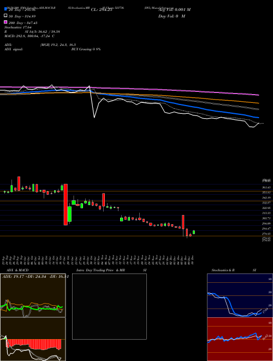This screenshot has width=273, height=361.
Task: Click the 'CL: 284.25' closing price text
Action: tap(102, 10)
